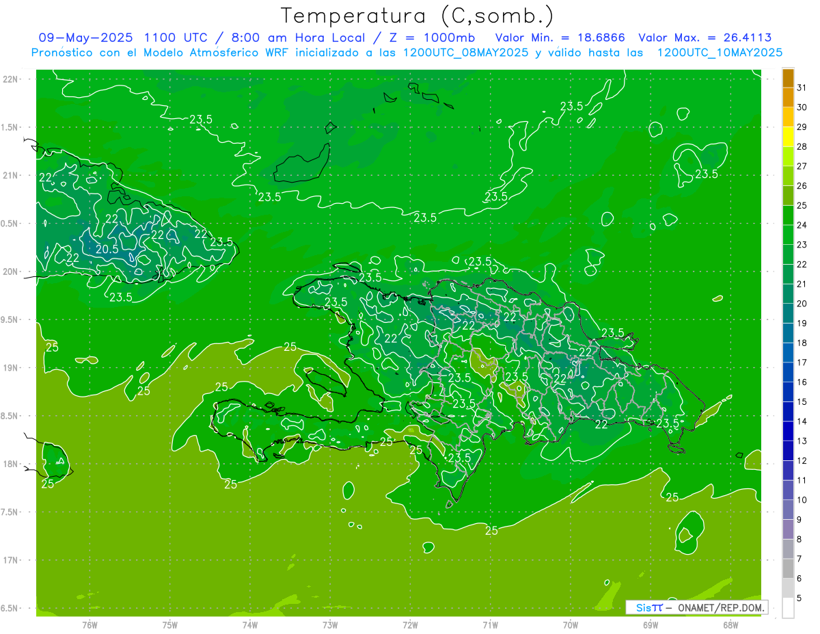The height and width of the screenshot is (634, 820).
Task: Click the "74W" longitude axis label
Action: (x=250, y=625)
